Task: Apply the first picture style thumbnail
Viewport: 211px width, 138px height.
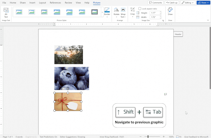Action: 19,12
